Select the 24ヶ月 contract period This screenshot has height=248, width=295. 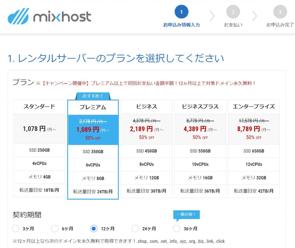[x=135, y=228]
